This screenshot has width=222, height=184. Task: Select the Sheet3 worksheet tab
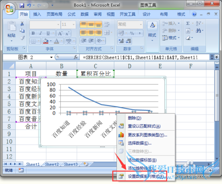(x=71, y=164)
